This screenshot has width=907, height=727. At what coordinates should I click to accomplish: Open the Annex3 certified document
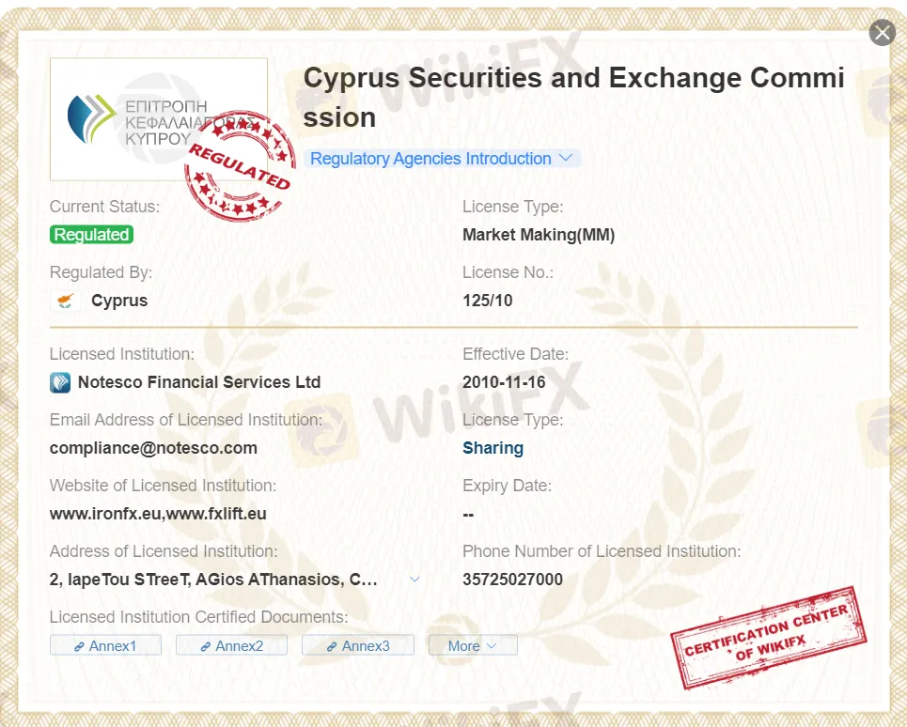[358, 645]
